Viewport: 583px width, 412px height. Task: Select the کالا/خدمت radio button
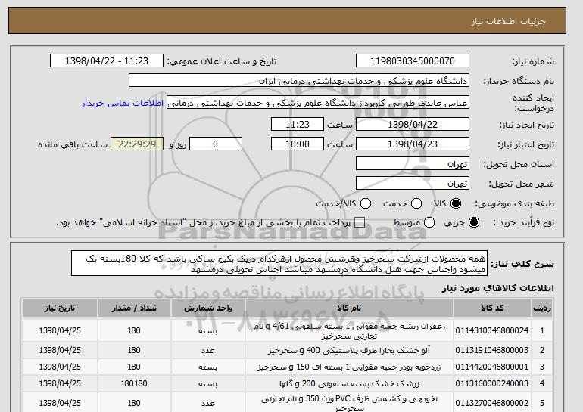pos(366,203)
